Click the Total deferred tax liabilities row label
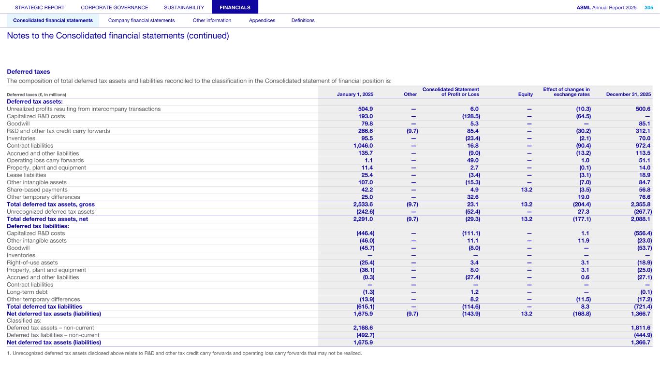 tap(44, 306)
